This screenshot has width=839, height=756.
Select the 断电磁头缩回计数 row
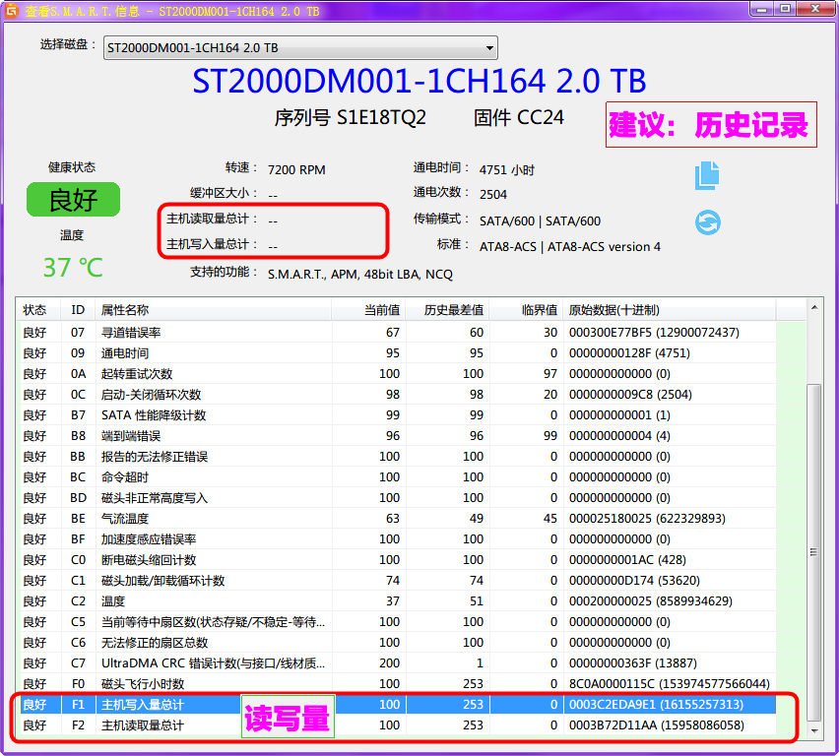396,560
